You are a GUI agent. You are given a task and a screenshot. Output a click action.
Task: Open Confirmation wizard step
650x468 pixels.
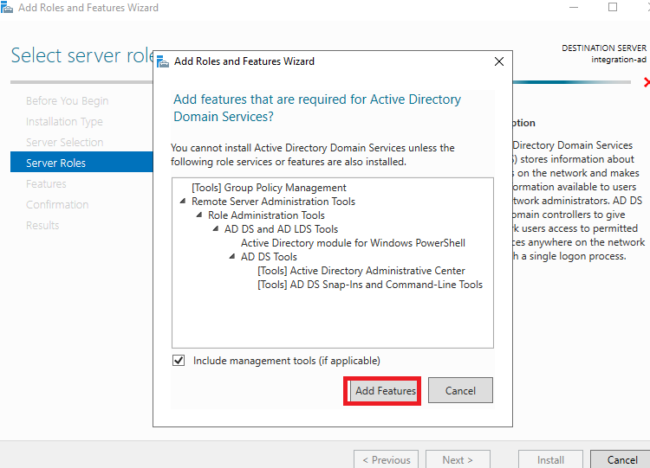click(x=57, y=204)
